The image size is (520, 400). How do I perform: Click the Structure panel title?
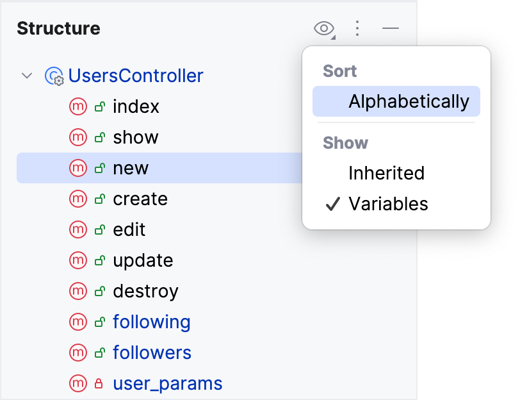[x=58, y=28]
